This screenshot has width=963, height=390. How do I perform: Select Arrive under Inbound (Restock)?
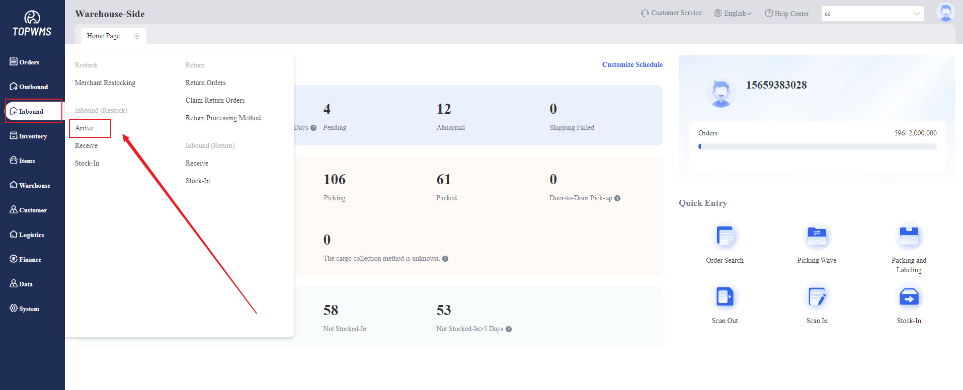coord(85,128)
